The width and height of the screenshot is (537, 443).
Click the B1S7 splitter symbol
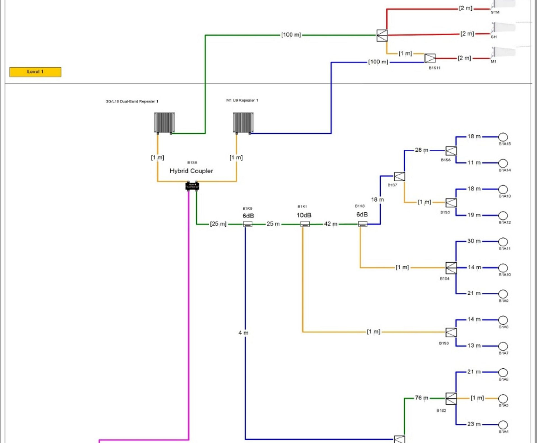click(x=399, y=176)
